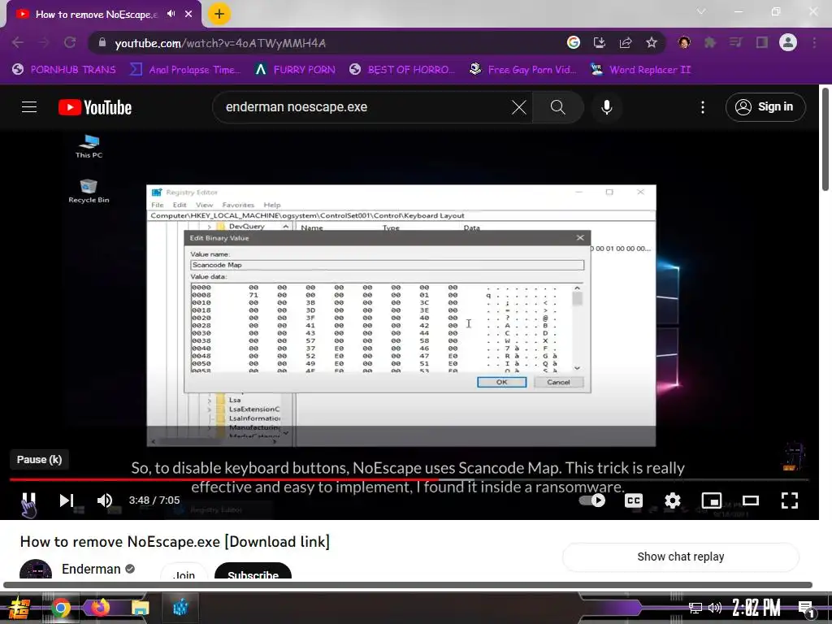The image size is (832, 624).
Task: Open the YouTube hamburger guide menu
Action: 29,107
